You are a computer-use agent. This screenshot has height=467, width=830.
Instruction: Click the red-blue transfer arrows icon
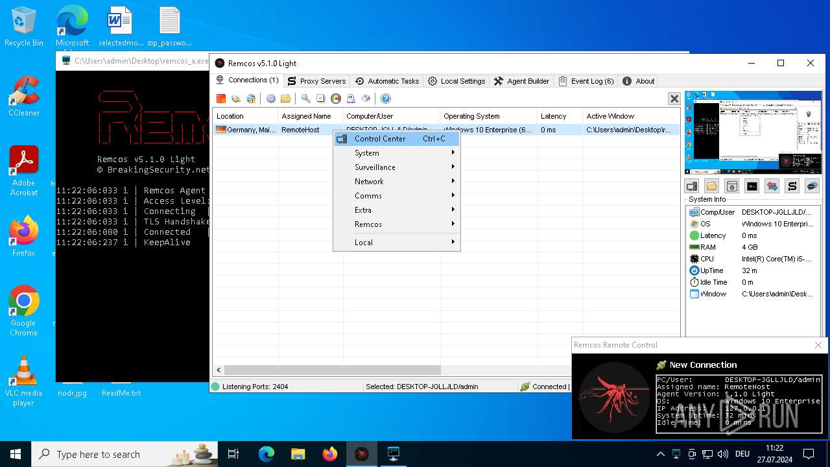772,186
